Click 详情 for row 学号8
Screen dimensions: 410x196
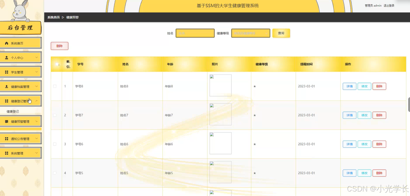tap(350, 86)
